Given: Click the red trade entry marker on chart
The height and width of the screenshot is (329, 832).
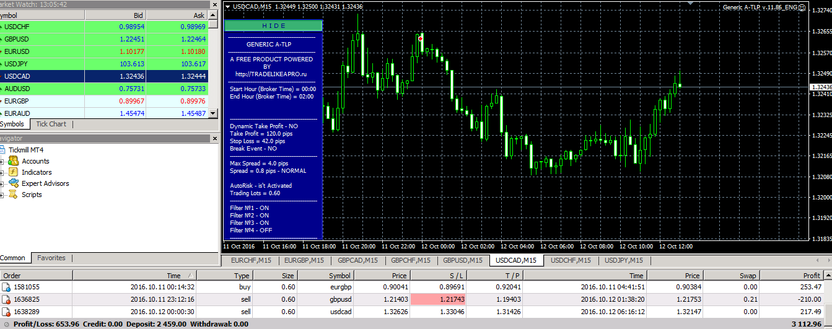Looking at the screenshot, I should click(421, 38).
